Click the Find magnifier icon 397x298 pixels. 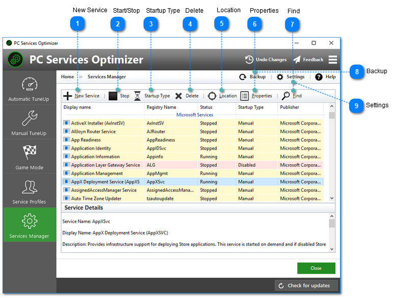[x=286, y=96]
